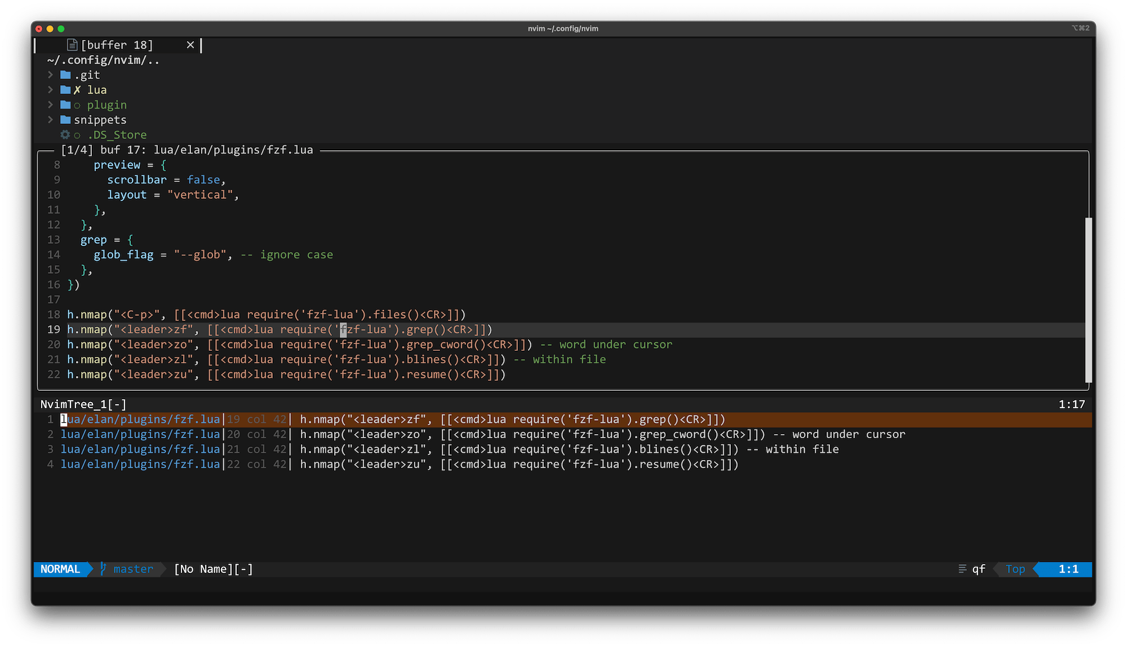The height and width of the screenshot is (647, 1127).
Task: Select the .git folder in sidebar
Action: [x=87, y=75]
